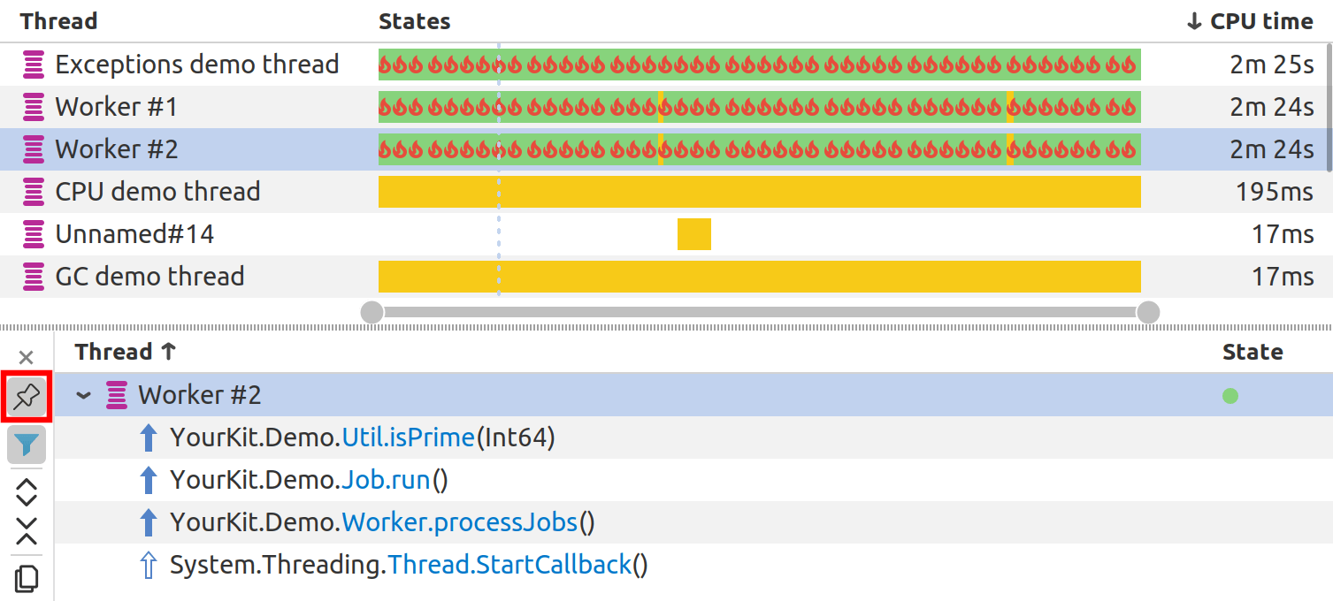Click the thread list vertical scrollbar
The height and width of the screenshot is (601, 1333).
[x=1329, y=107]
